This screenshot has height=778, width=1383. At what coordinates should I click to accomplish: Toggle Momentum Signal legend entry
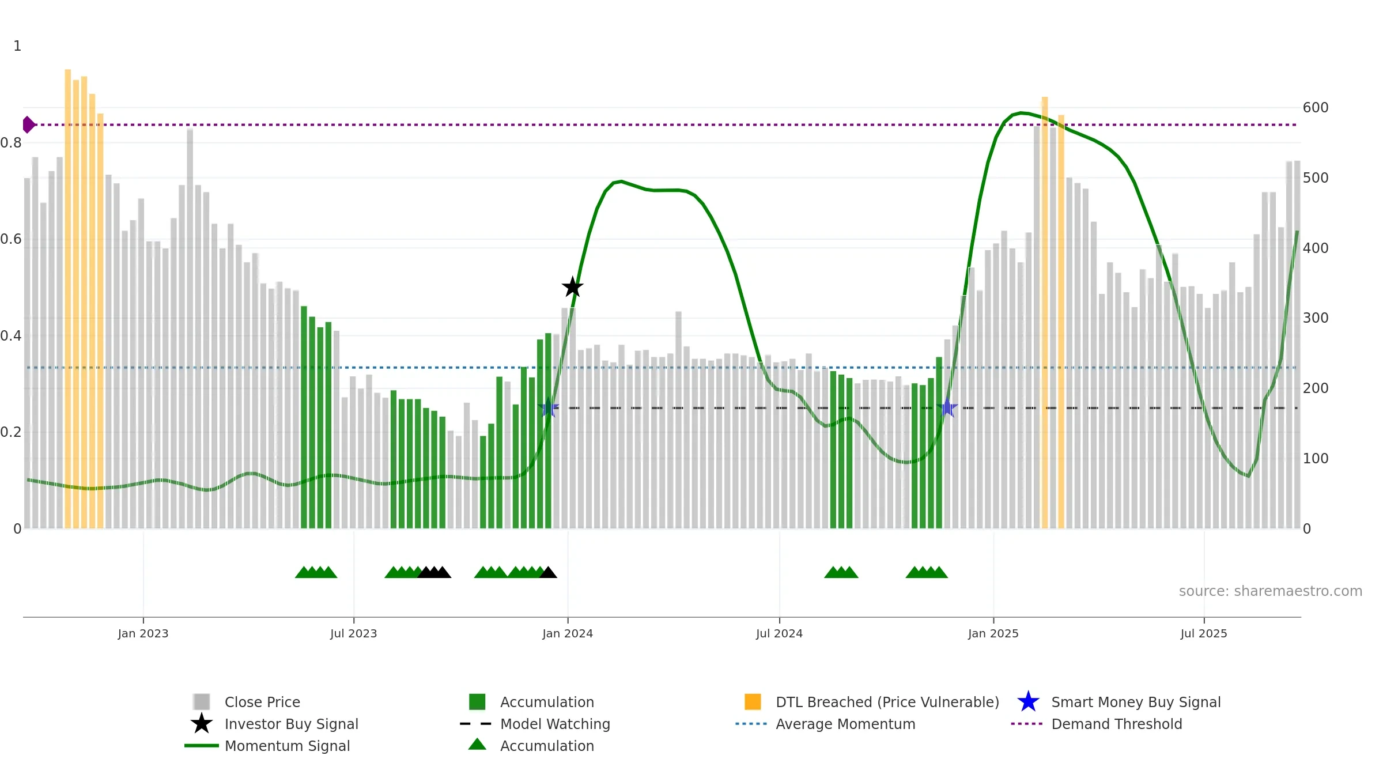click(267, 746)
